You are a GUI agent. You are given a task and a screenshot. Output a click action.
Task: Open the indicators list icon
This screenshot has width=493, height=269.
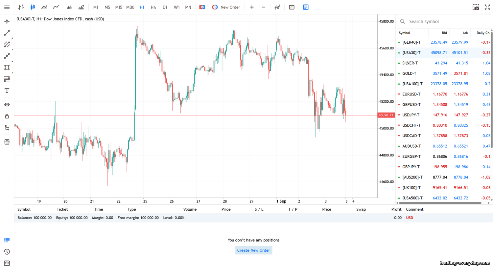pyautogui.click(x=277, y=7)
